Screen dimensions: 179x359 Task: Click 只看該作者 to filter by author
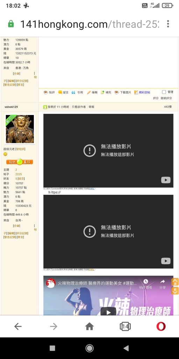[x=79, y=107]
